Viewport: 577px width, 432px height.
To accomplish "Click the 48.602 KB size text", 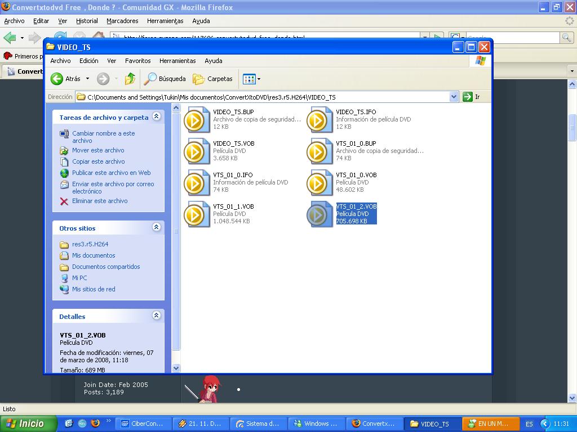I will (349, 190).
